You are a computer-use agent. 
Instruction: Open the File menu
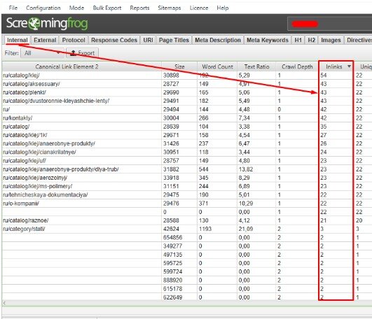pos(13,8)
